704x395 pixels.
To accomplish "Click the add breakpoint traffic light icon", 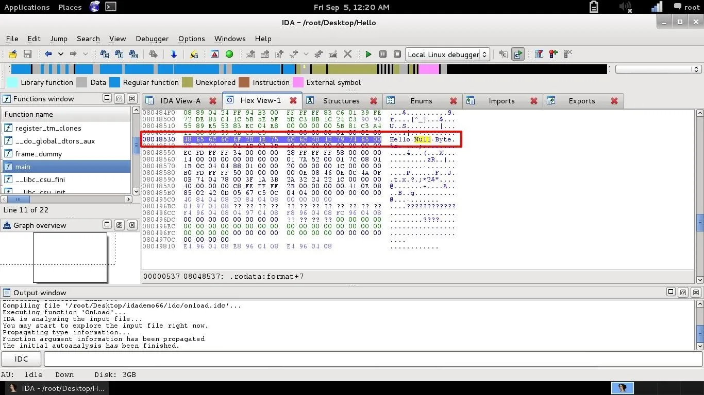I will 554,54.
